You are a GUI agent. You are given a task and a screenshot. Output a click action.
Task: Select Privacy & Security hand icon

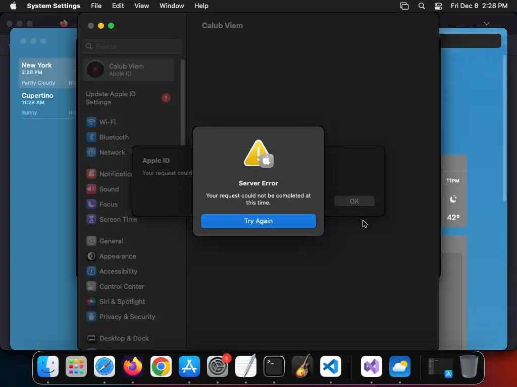[x=91, y=316]
